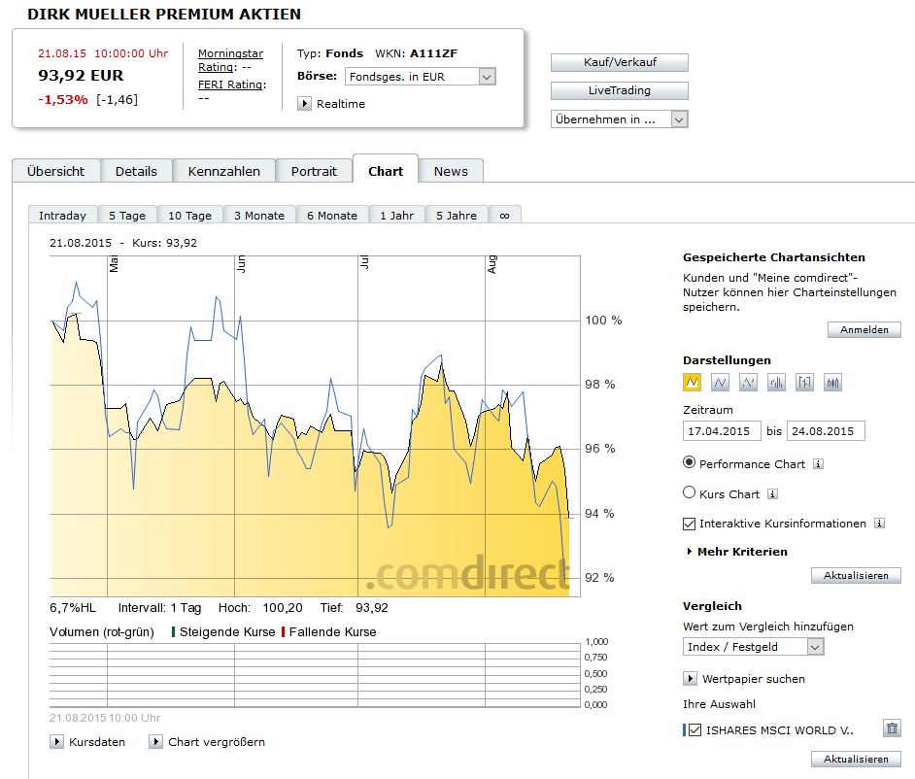Open the Kursdaten link text

pyautogui.click(x=97, y=742)
